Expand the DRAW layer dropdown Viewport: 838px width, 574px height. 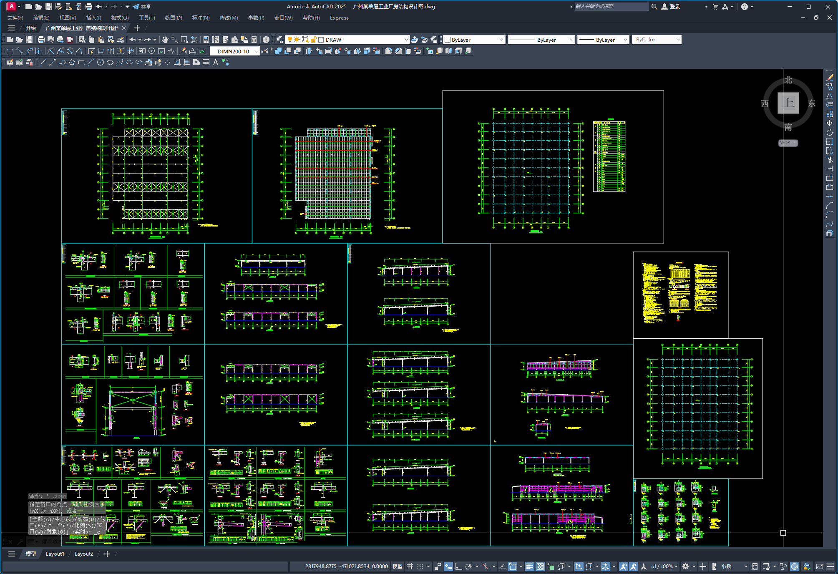(x=406, y=40)
